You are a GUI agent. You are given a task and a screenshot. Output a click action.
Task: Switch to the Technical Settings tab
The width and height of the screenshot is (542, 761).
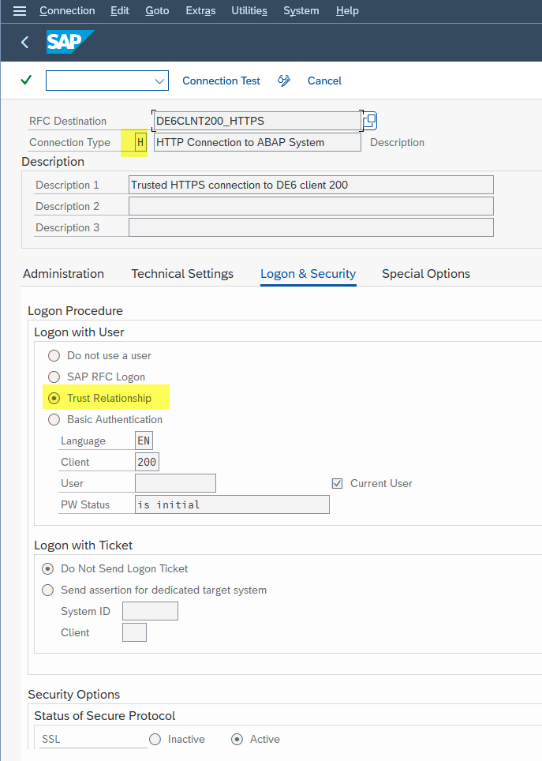(x=182, y=274)
